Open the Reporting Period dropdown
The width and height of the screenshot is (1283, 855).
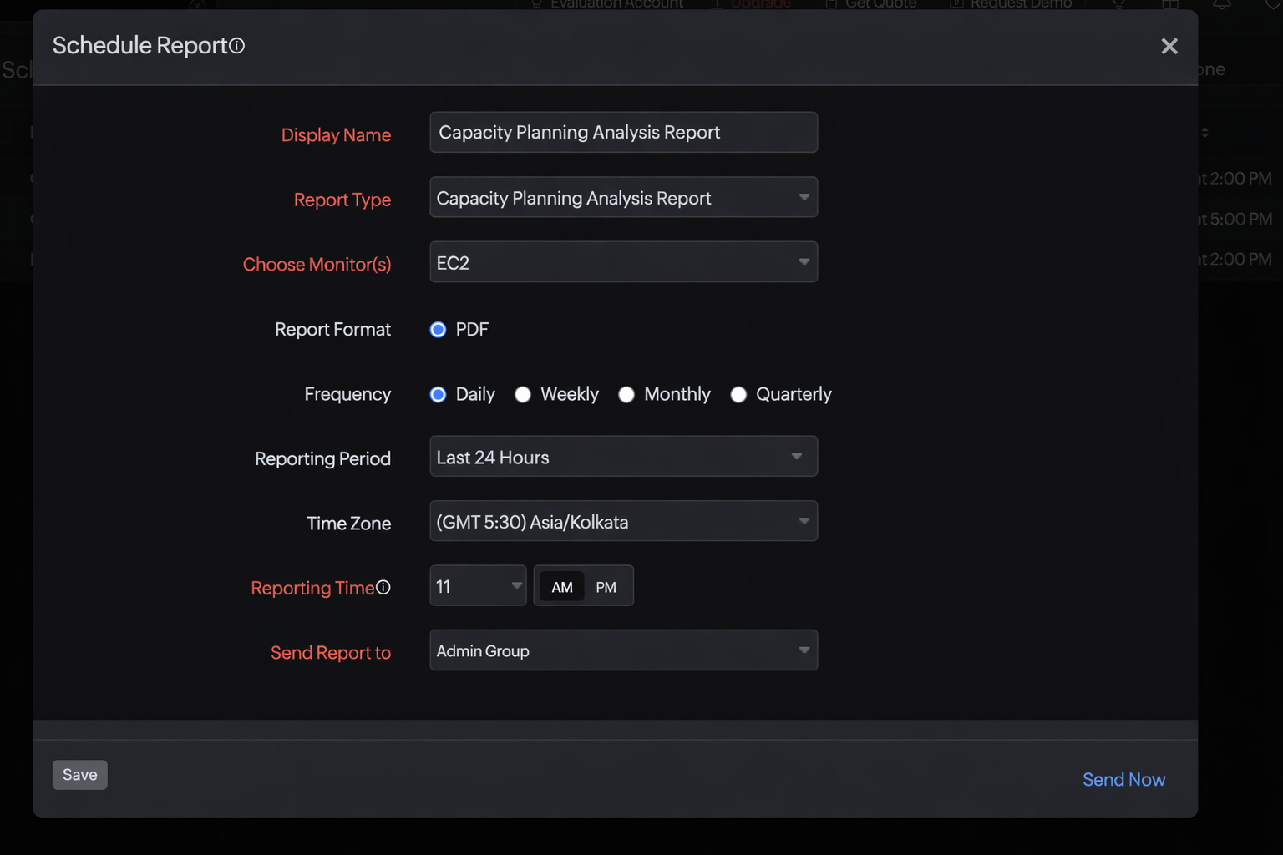pos(623,456)
